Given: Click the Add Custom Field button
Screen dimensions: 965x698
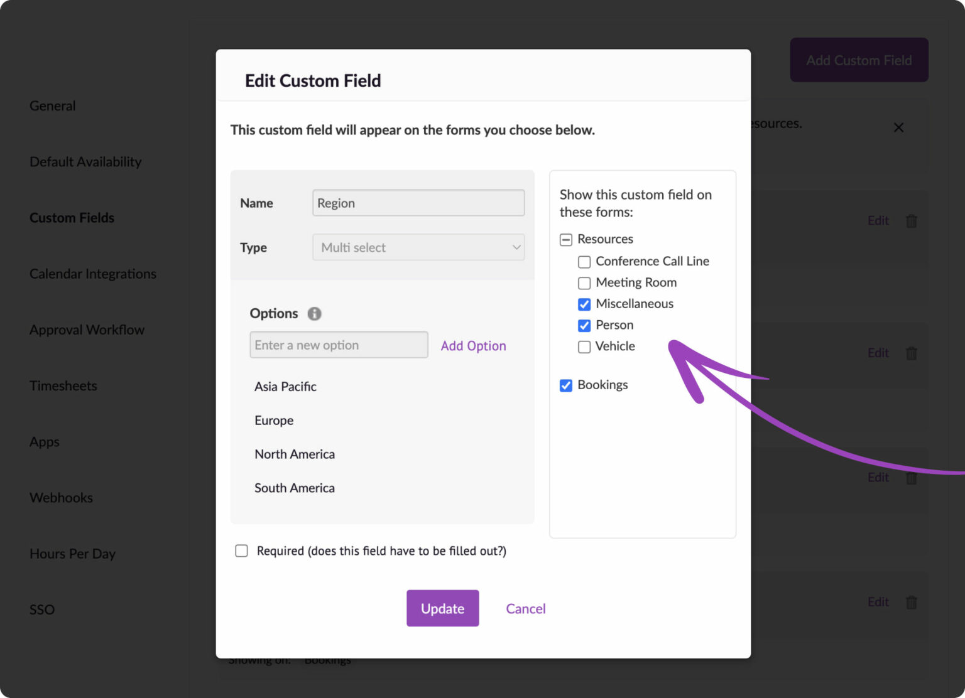Looking at the screenshot, I should pos(859,60).
